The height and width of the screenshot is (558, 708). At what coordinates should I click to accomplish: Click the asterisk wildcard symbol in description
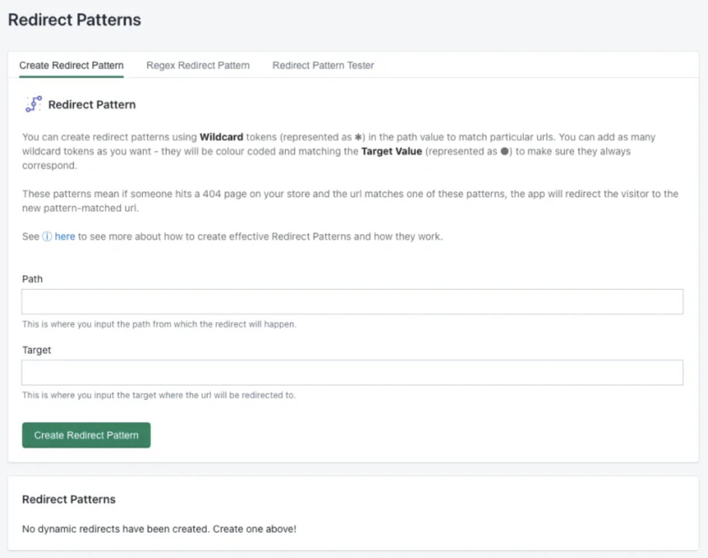pyautogui.click(x=358, y=137)
